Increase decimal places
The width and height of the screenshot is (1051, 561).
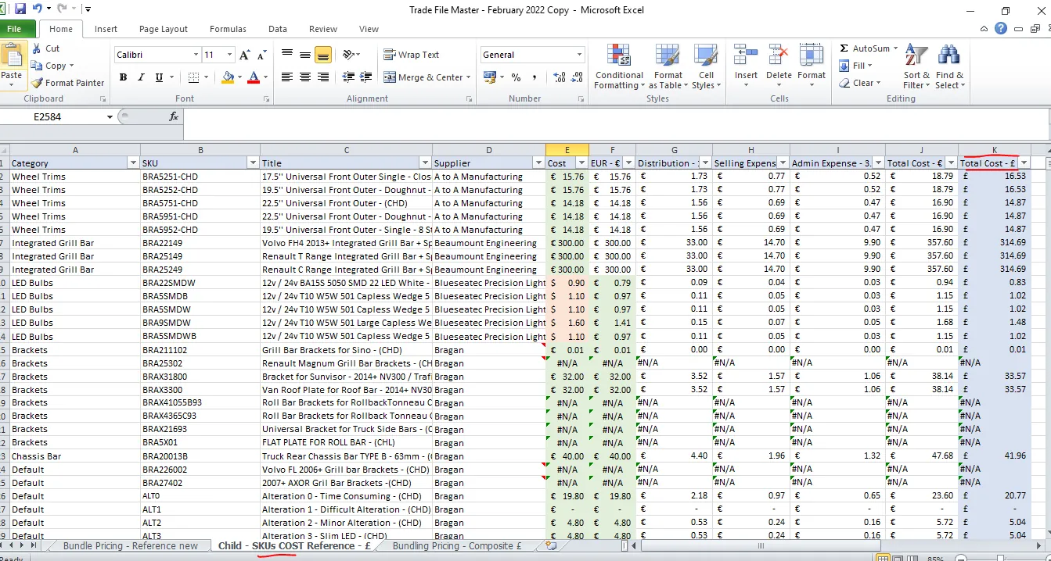560,77
